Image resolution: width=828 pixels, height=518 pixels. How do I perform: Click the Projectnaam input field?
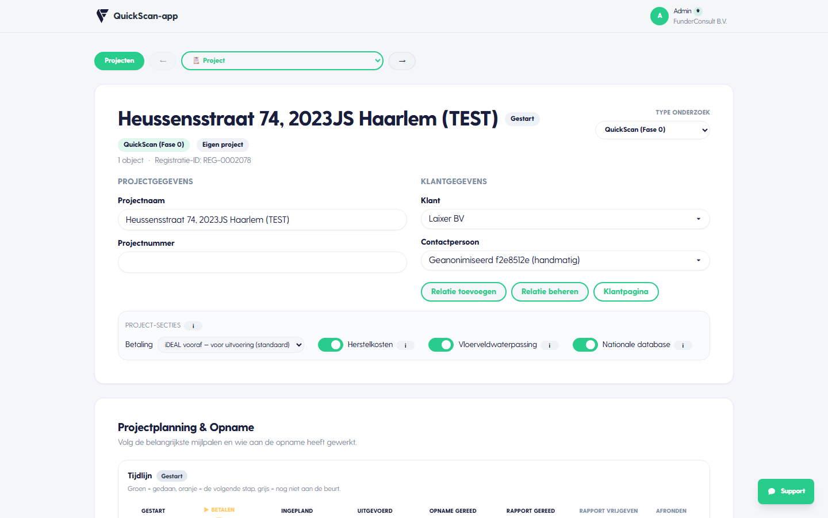pos(262,220)
